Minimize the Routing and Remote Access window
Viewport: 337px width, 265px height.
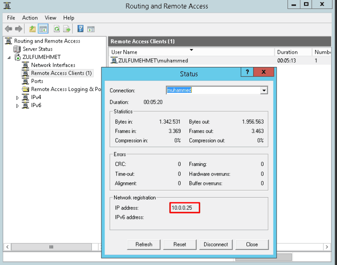click(x=294, y=5)
